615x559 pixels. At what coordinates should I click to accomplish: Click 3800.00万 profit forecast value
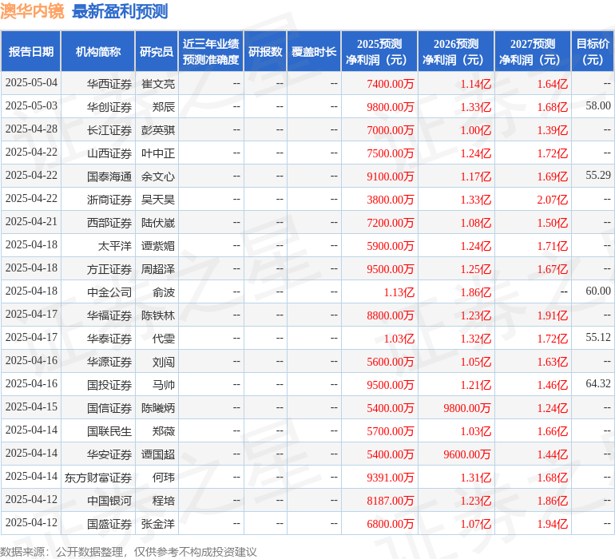click(391, 200)
